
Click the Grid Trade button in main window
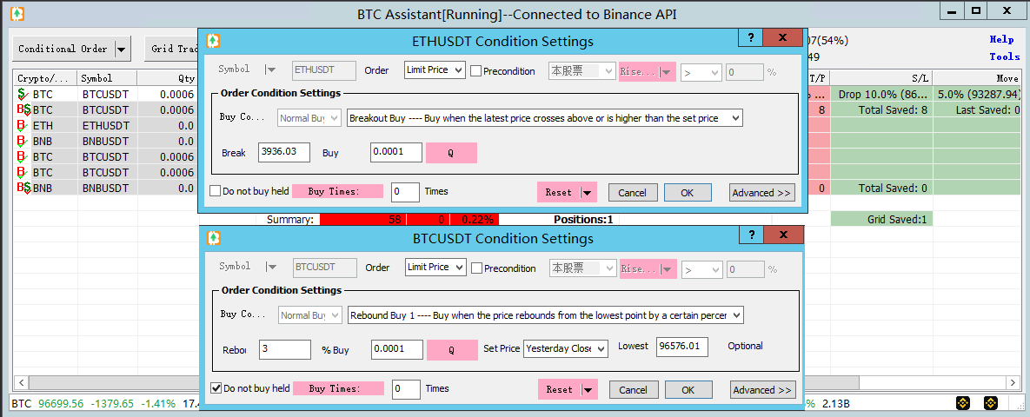pos(172,49)
